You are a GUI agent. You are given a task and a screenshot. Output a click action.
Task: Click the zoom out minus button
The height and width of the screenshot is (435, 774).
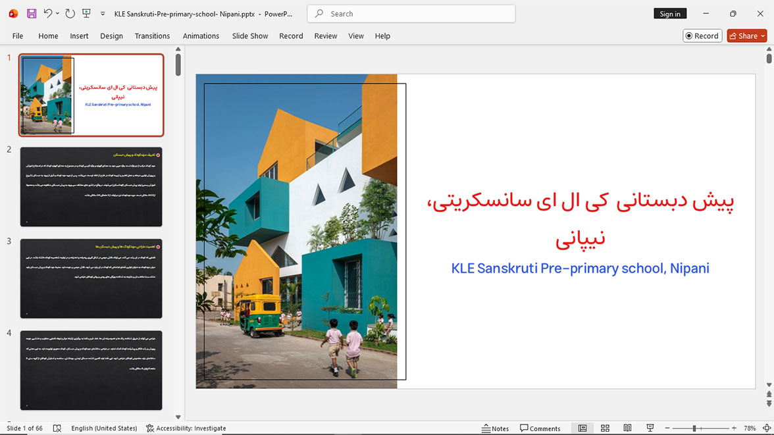(667, 428)
